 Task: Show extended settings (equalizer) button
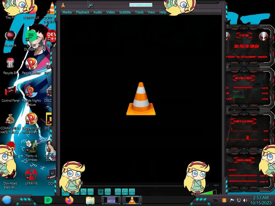pyautogui.click(x=107, y=192)
